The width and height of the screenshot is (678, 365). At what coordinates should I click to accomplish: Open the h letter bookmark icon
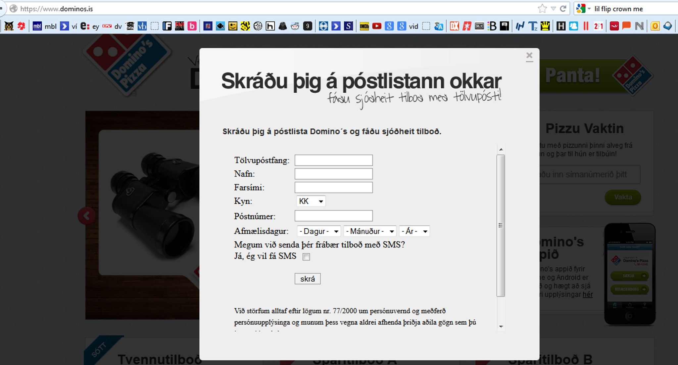pyautogui.click(x=270, y=26)
